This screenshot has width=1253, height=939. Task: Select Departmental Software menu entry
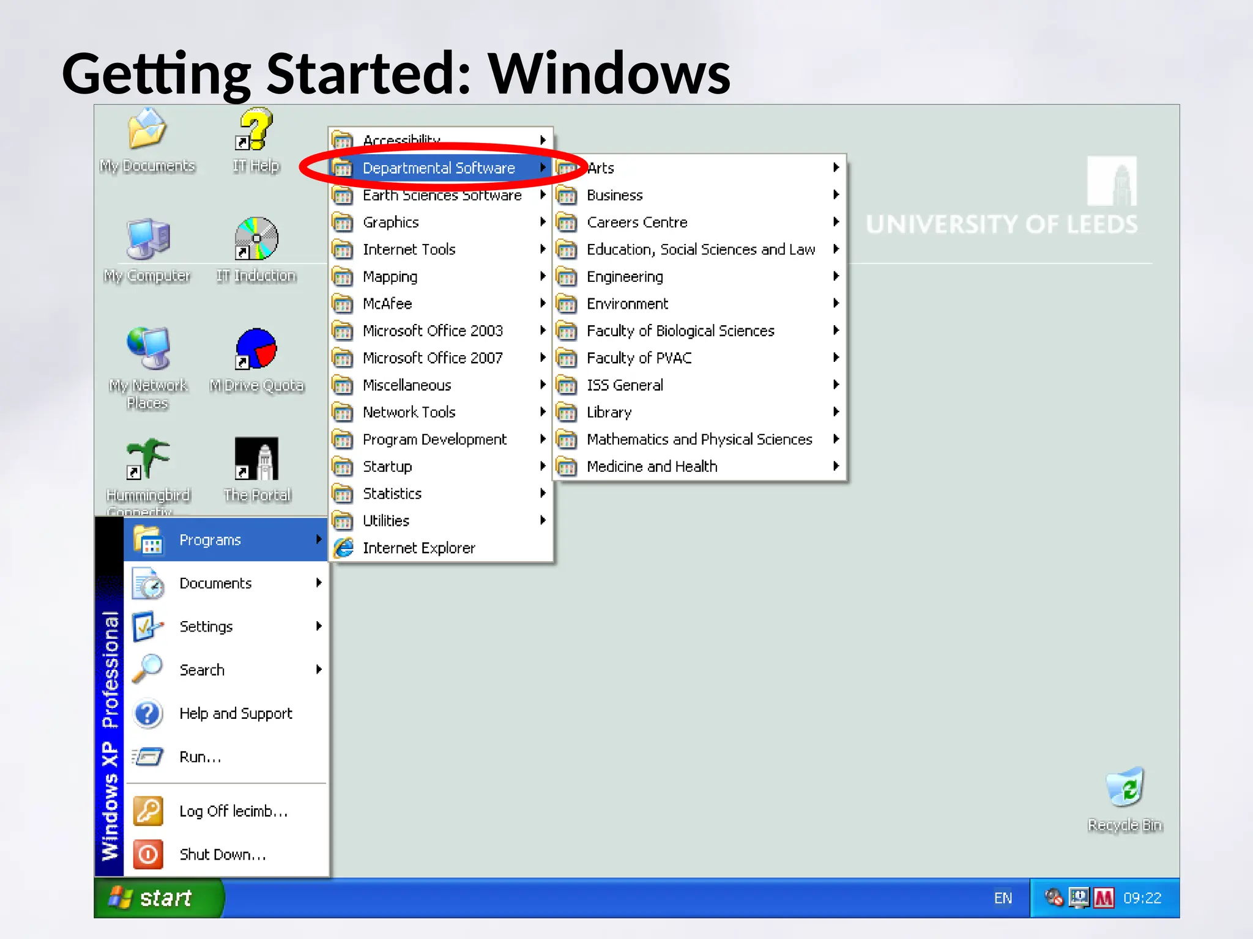pyautogui.click(x=441, y=168)
